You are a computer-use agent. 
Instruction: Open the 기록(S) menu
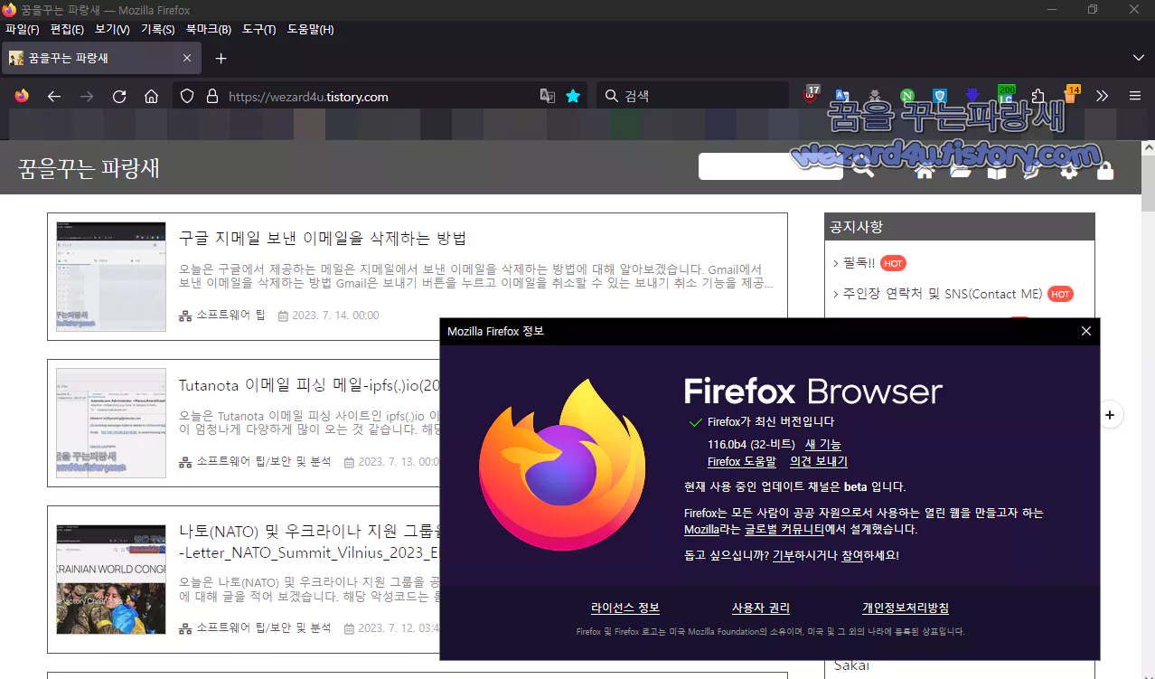[157, 29]
